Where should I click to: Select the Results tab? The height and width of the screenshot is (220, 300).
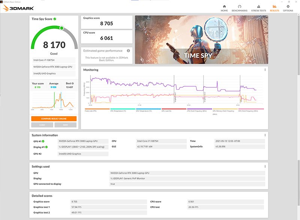pos(274,8)
